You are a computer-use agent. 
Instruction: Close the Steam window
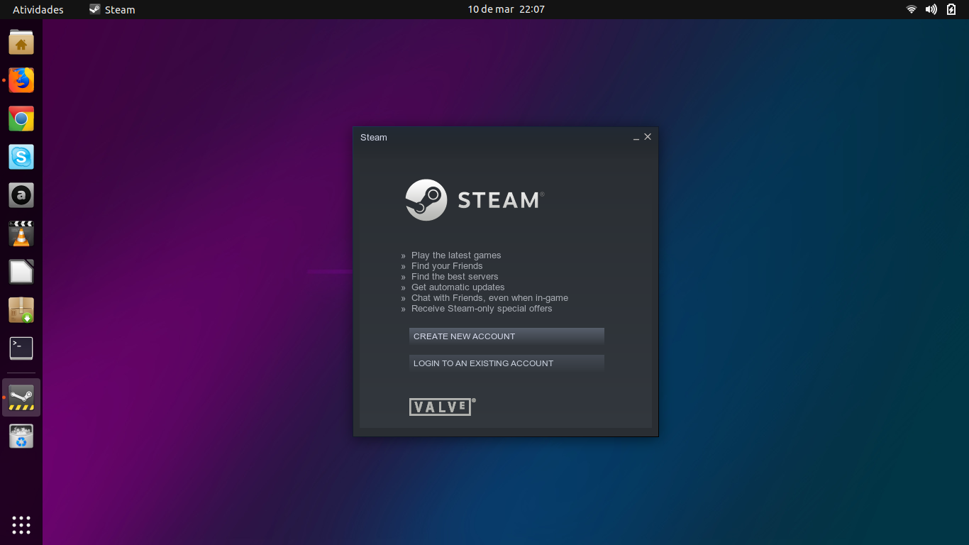648,137
